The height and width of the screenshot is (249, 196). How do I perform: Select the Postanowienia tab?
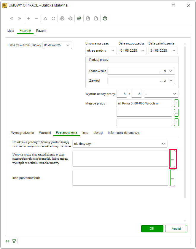(x=66, y=133)
